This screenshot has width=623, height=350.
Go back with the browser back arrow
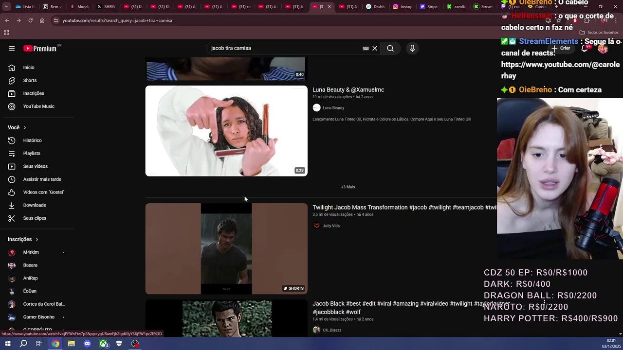coord(7,20)
